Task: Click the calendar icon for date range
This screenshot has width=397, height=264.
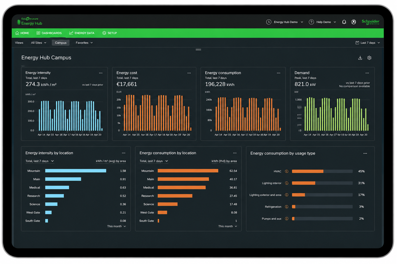Action: [357, 43]
